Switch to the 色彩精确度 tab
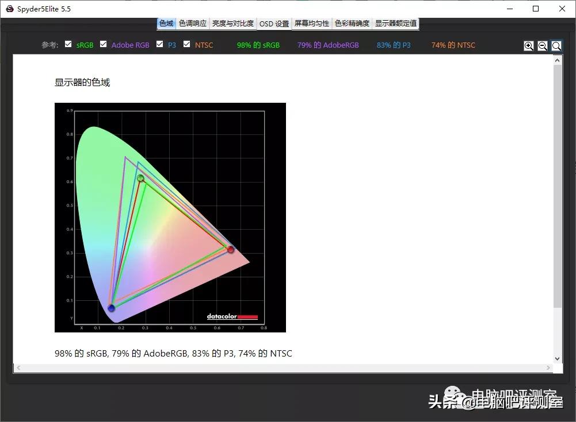The height and width of the screenshot is (422, 576). tap(352, 23)
